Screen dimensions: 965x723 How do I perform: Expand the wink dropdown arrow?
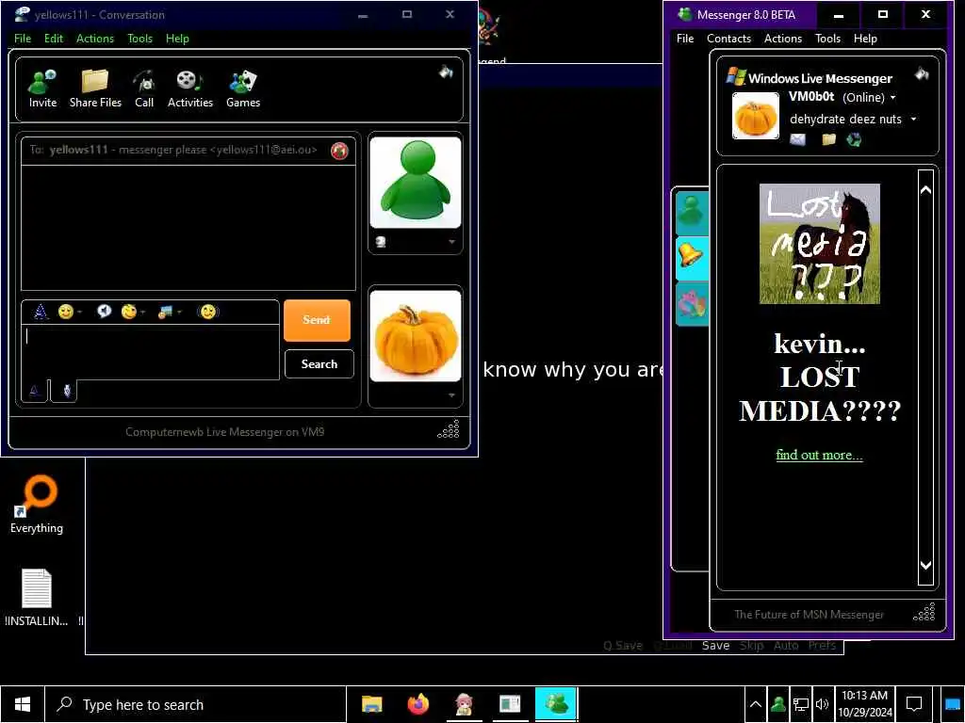143,313
